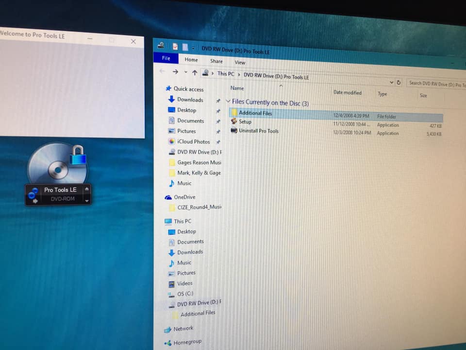Open the File ribbon tab
Screen dimensions: 466x350
point(166,58)
